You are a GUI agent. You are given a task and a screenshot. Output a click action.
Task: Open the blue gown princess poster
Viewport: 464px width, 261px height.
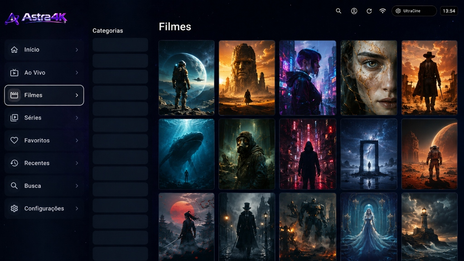369,227
